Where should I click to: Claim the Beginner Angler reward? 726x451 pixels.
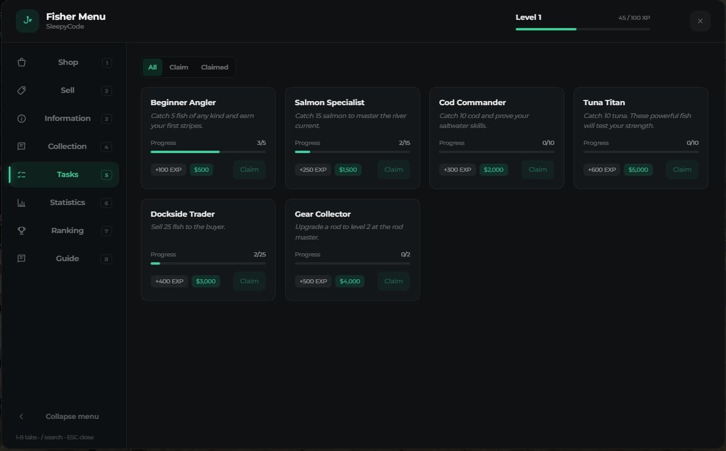(x=249, y=169)
